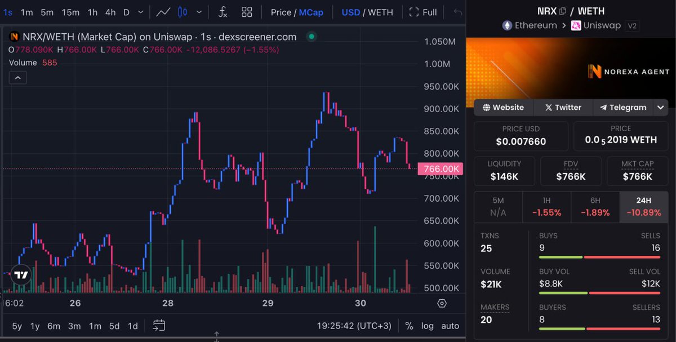Copy NRX token address icon
Screen dimensions: 676x342
pos(562,11)
